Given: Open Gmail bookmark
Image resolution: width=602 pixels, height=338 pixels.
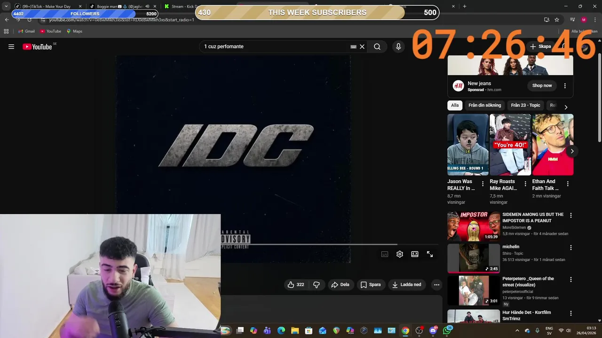Looking at the screenshot, I should (26, 31).
